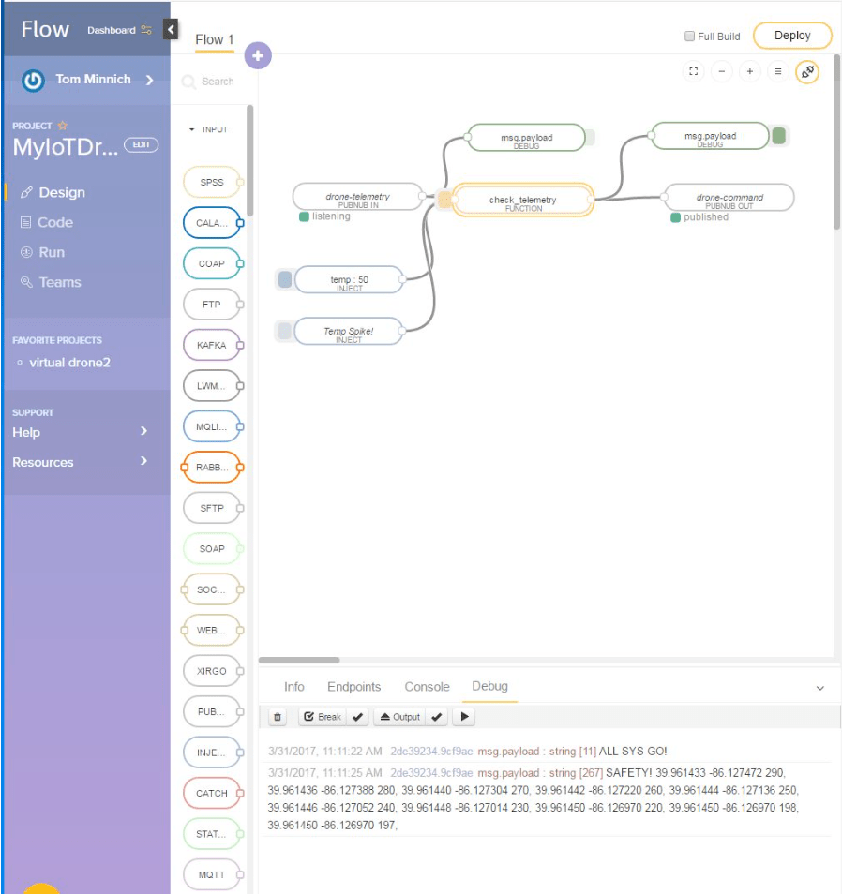This screenshot has height=894, width=842.
Task: Click the canvas list menu icon
Action: pyautogui.click(x=777, y=71)
